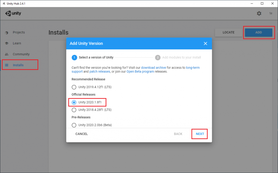
Task: Click step 2 Add modules to your install
Action: tap(178, 58)
